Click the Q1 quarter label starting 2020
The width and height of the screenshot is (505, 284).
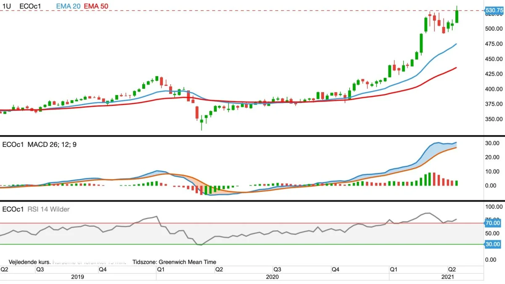click(x=160, y=269)
